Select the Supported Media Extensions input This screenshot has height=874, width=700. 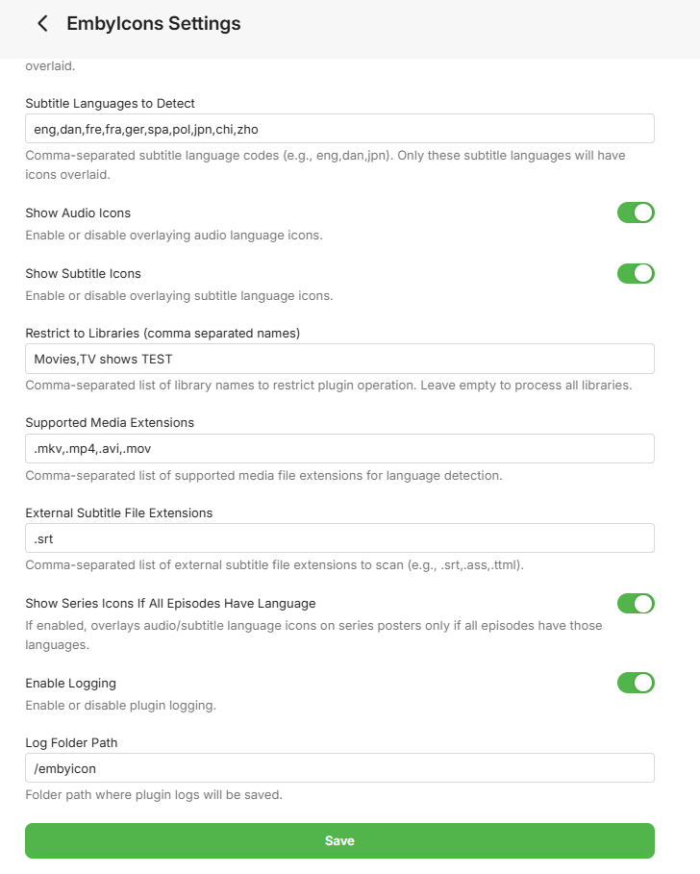pyautogui.click(x=339, y=448)
